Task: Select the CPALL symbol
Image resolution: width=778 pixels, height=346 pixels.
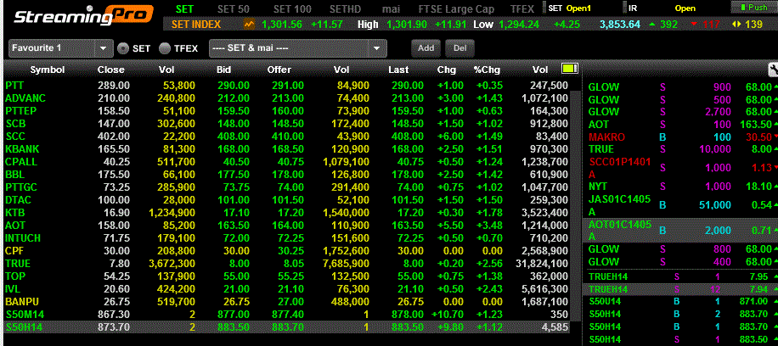Action: coord(21,162)
